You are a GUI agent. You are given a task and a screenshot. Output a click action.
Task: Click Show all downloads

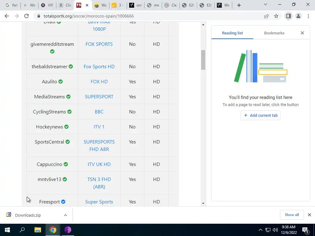pyautogui.click(x=292, y=215)
